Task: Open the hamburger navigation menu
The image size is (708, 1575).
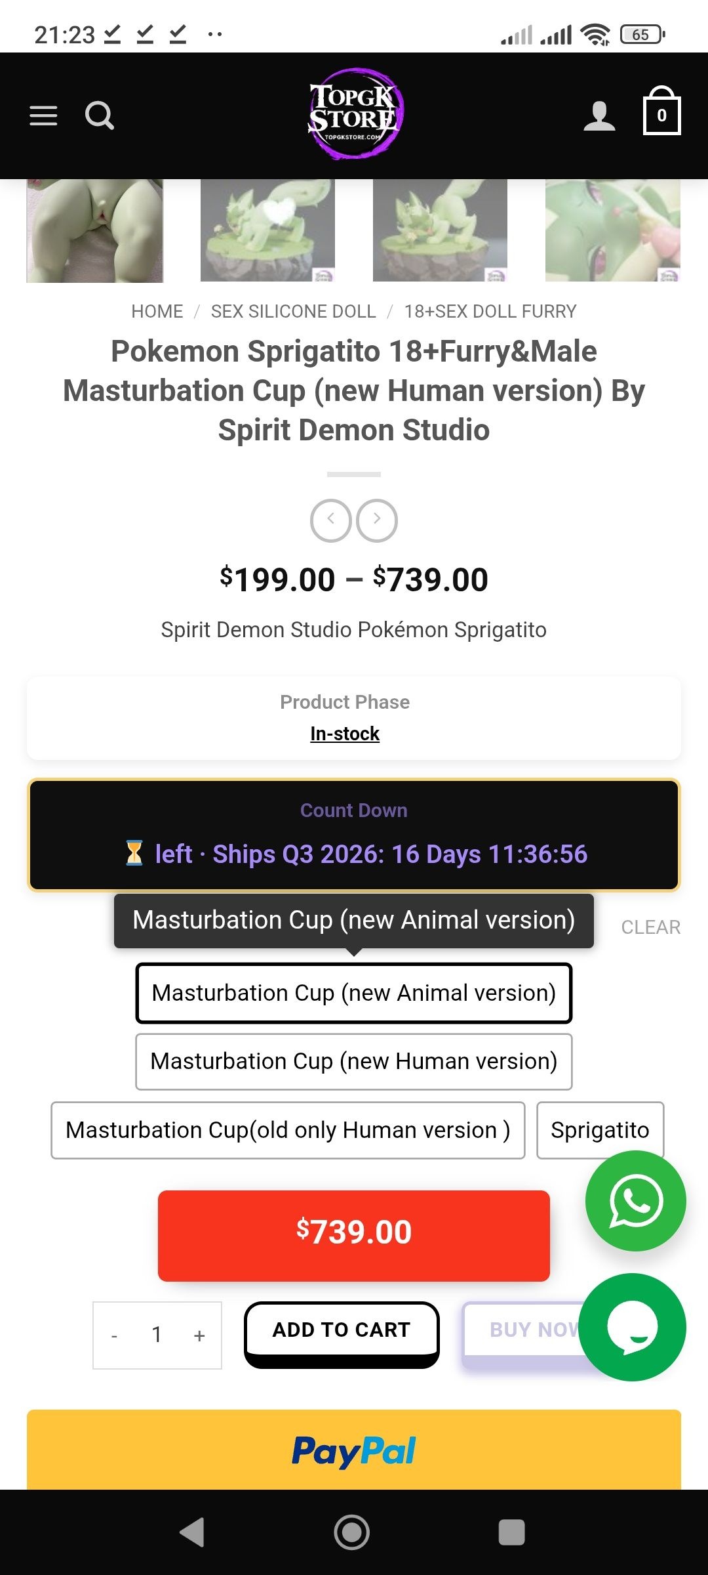Action: 43,115
